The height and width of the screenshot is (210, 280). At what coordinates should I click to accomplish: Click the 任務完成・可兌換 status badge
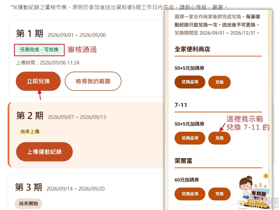39,50
